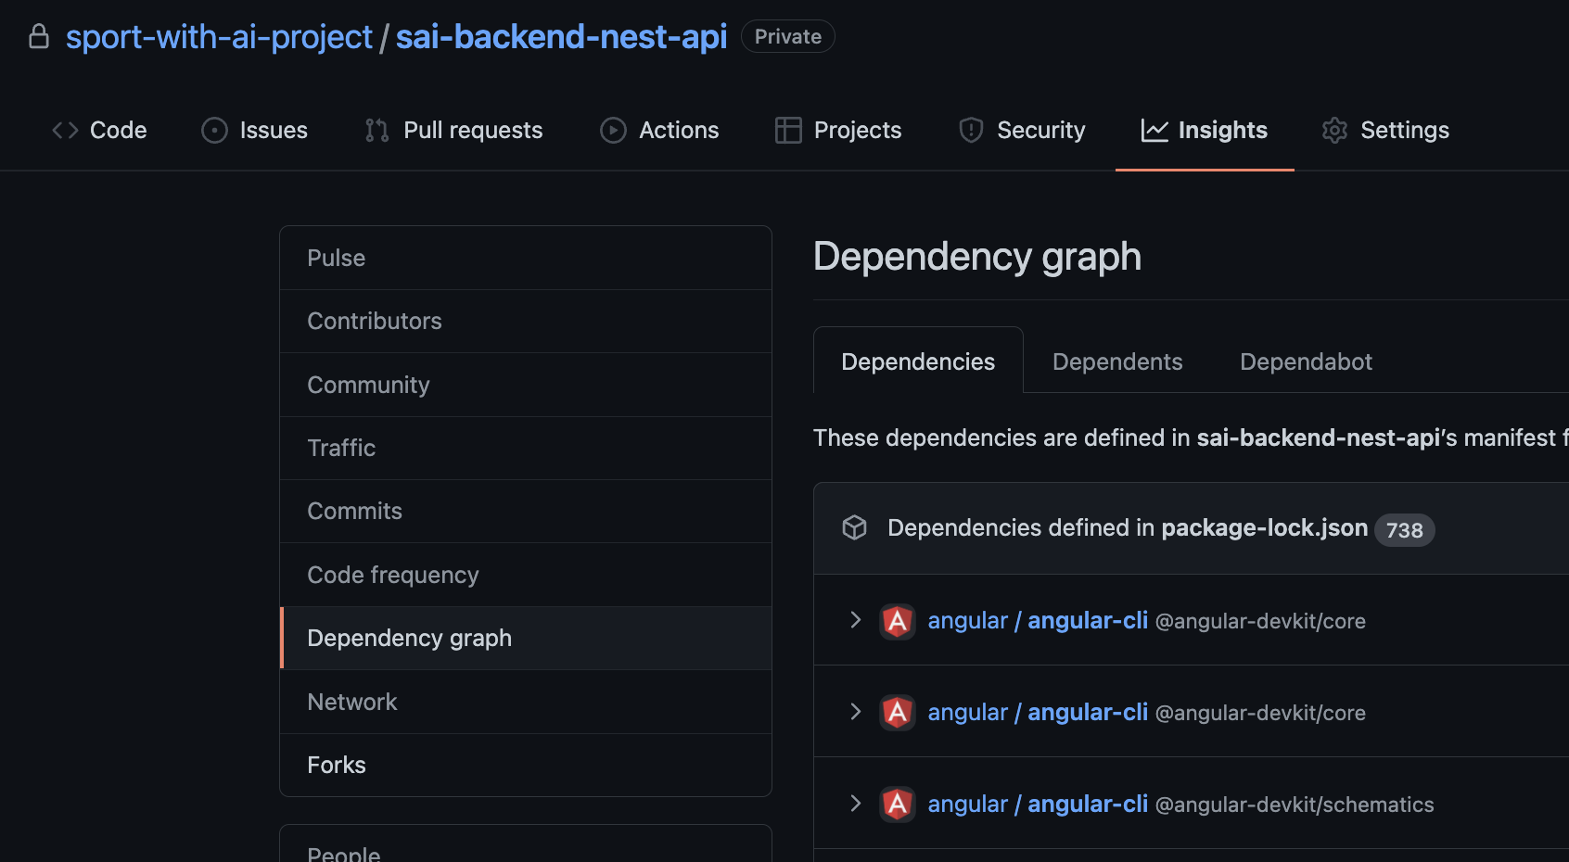Screen dimensions: 1569x862
Task: View Traffic insights
Action: (526, 448)
